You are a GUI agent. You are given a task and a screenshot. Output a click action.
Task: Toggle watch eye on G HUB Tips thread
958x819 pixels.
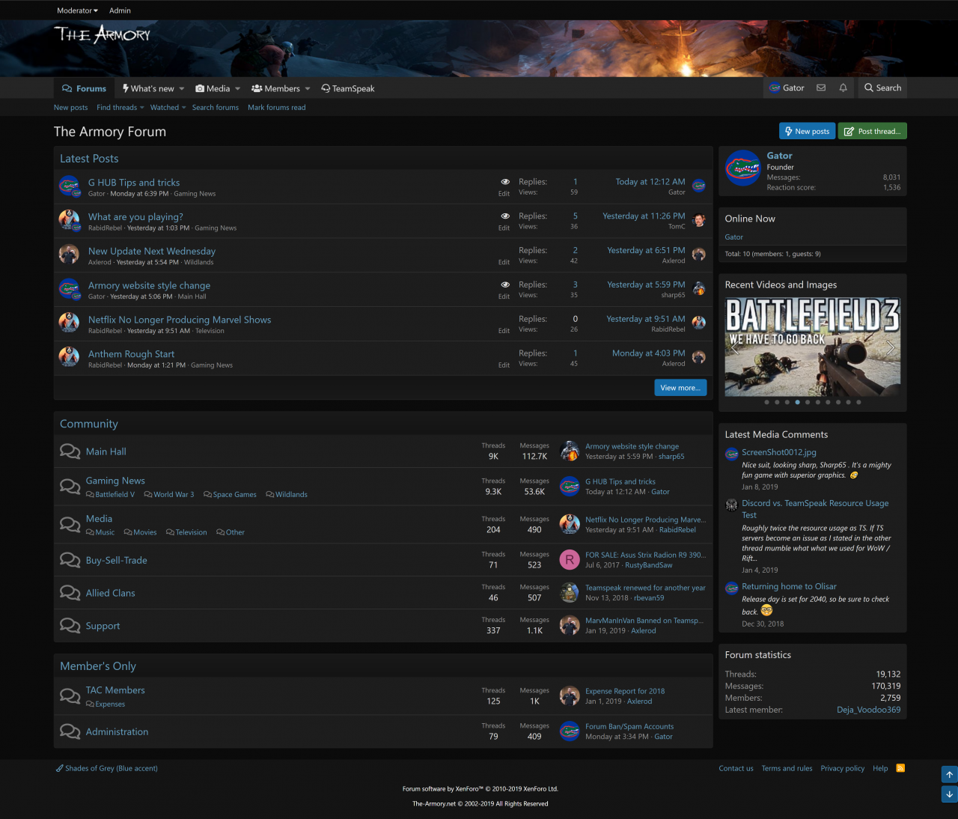[x=505, y=182]
